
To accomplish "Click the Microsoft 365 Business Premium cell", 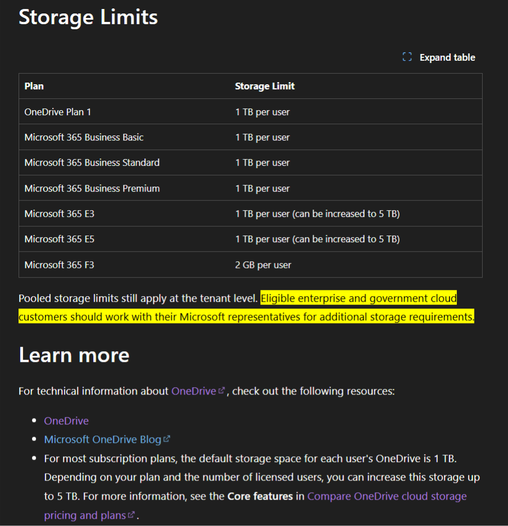I will click(92, 188).
